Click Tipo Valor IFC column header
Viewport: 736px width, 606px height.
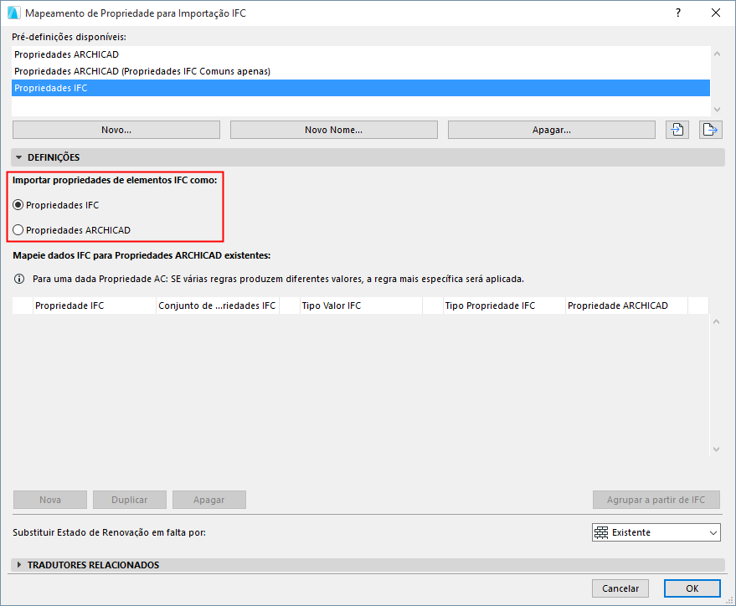click(361, 306)
